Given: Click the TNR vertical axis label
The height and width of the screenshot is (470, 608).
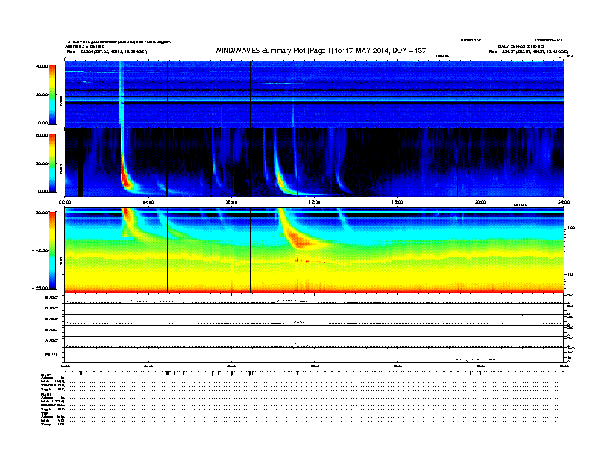Looking at the screenshot, I should [61, 260].
